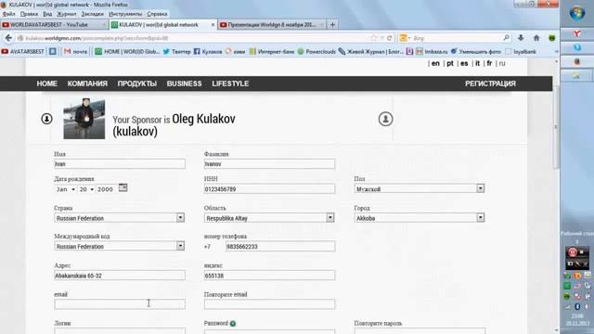
Task: Click the phone number field
Action: click(x=280, y=247)
